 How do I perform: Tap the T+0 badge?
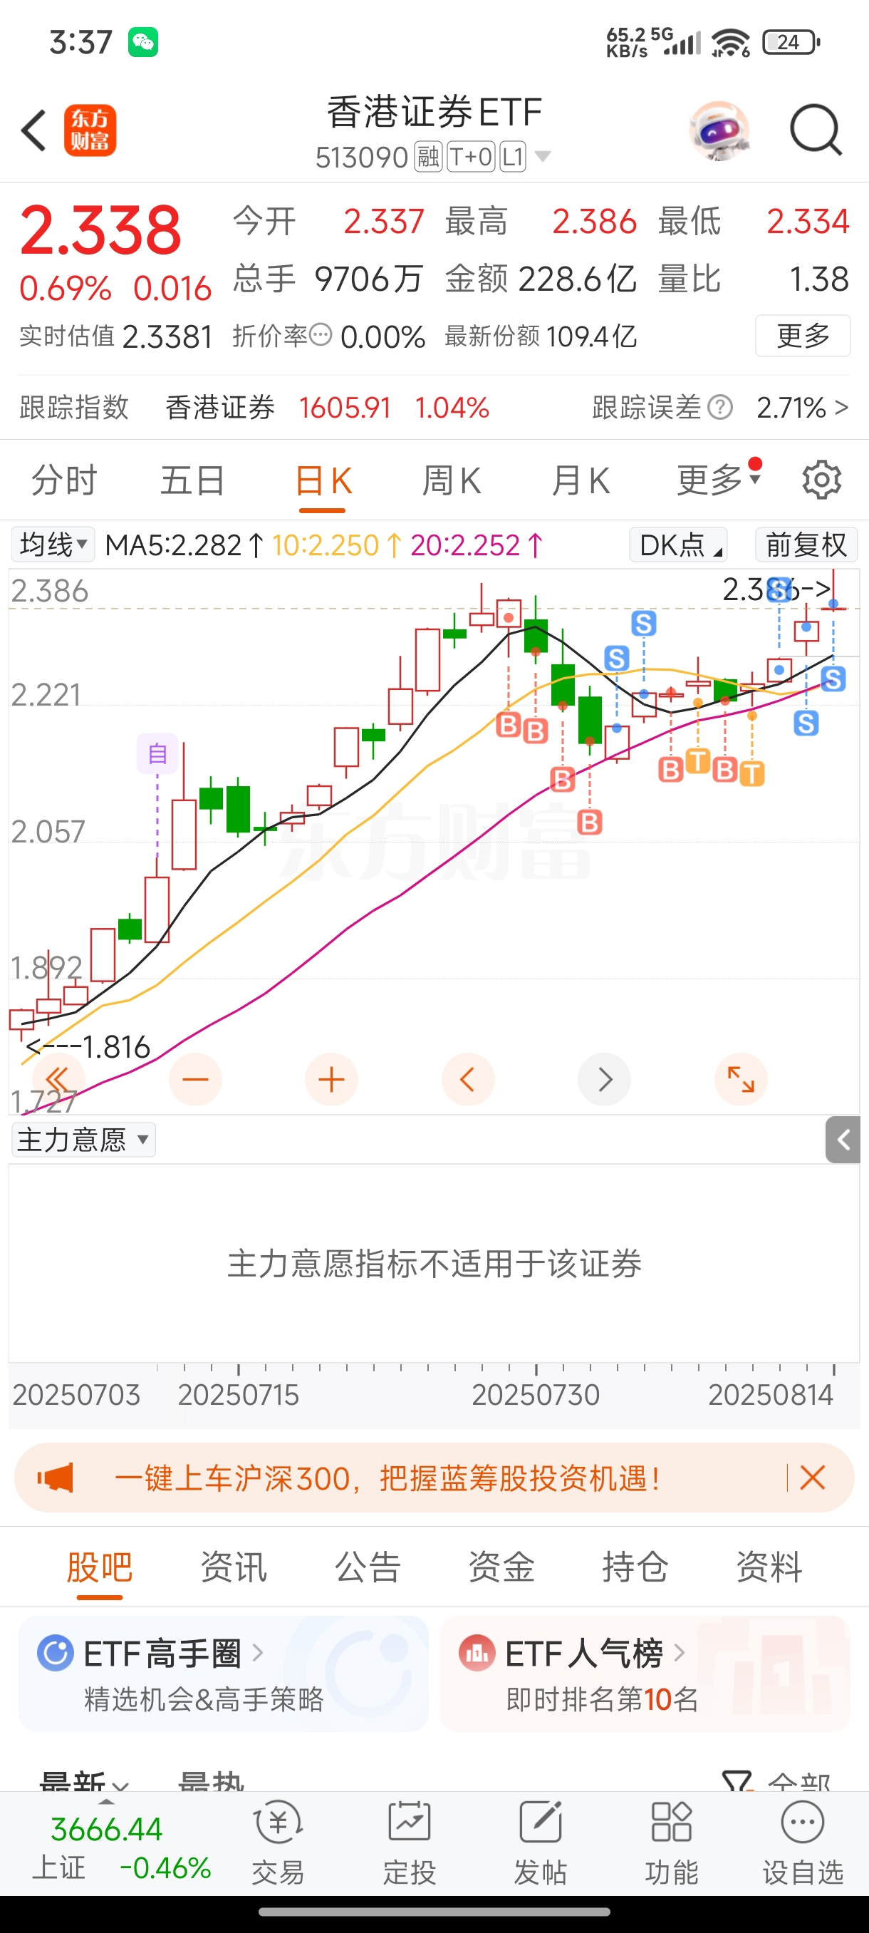point(471,157)
